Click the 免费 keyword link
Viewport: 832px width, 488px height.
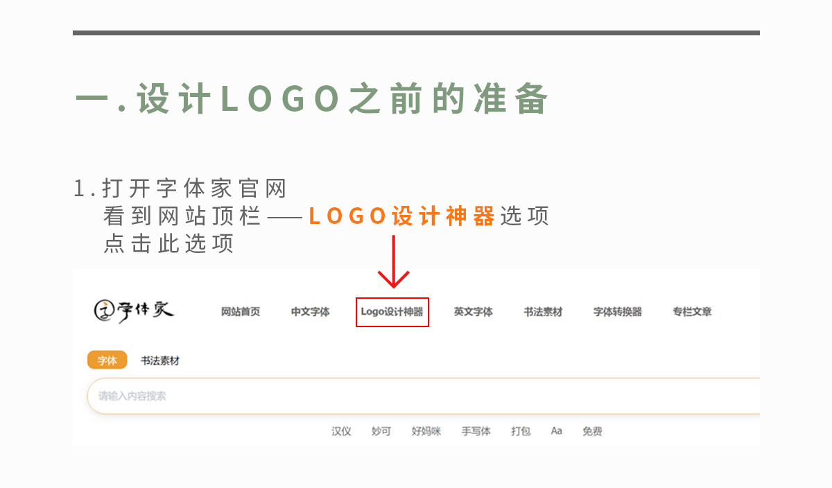592,431
